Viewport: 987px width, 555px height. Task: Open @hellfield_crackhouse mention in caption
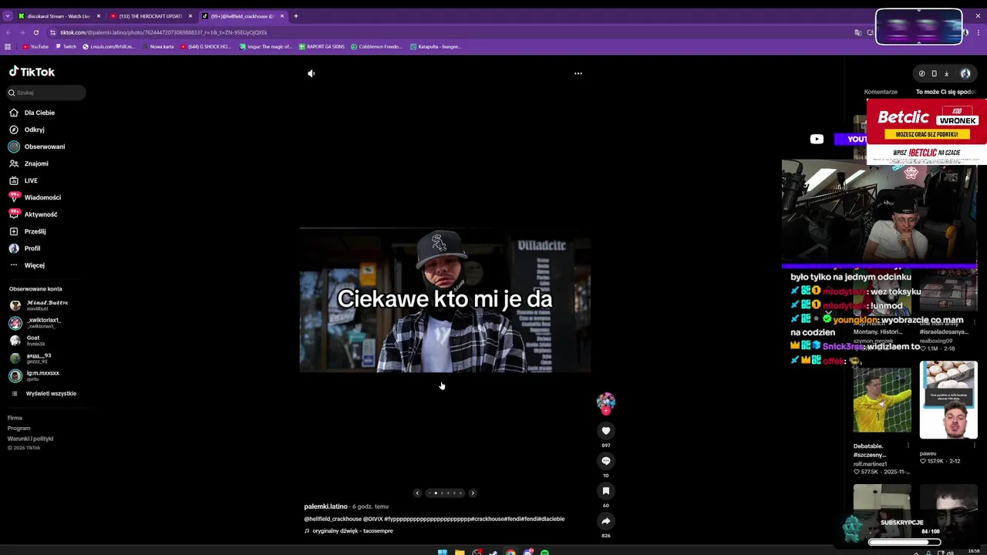[x=332, y=519]
